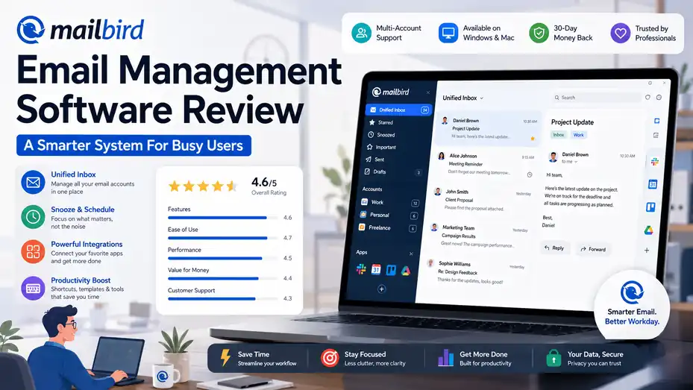Click the Google Drive icon in Apps section
The image size is (693, 390).
coord(406,271)
